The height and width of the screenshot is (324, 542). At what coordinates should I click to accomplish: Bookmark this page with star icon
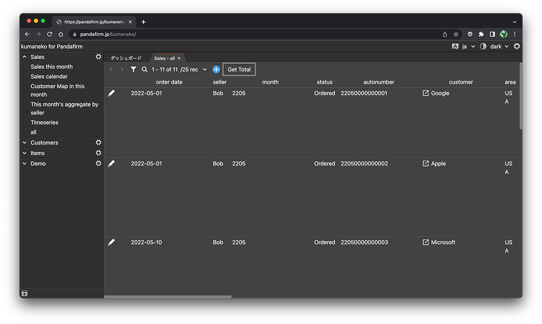[456, 34]
